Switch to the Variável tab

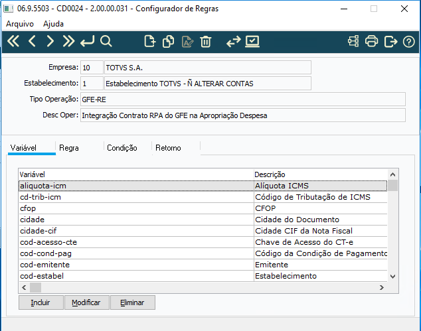click(x=31, y=148)
